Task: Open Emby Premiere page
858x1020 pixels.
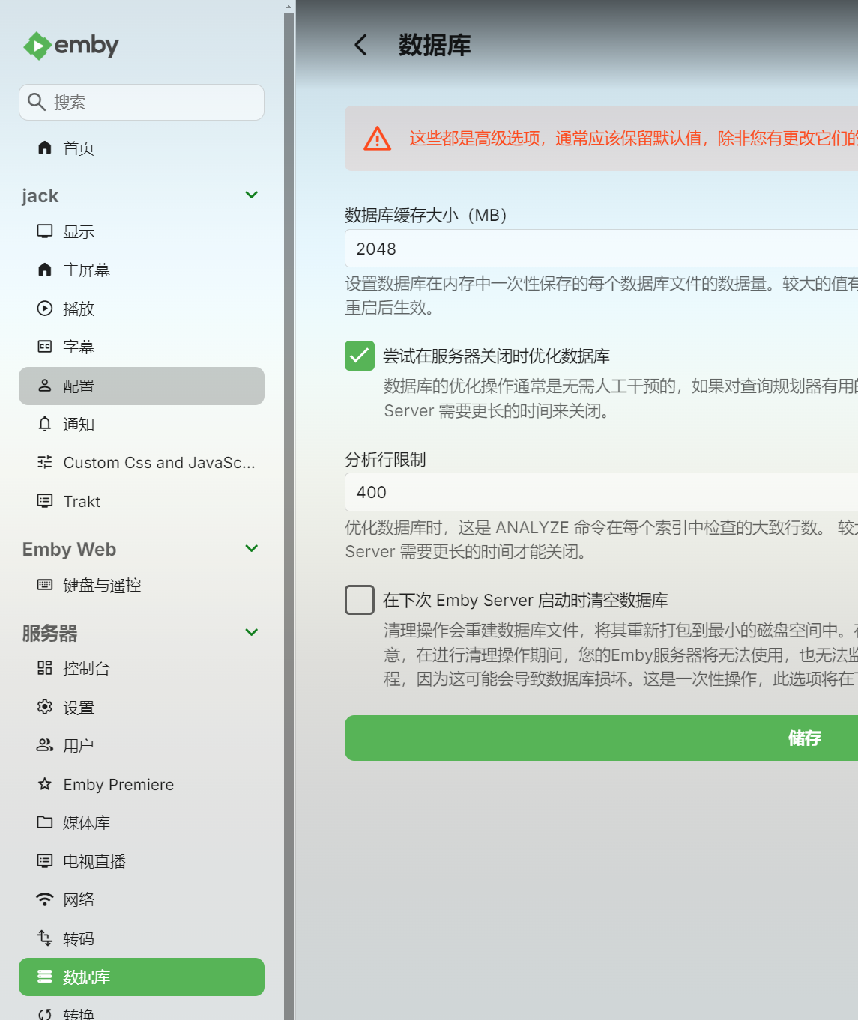Action: pyautogui.click(x=142, y=784)
